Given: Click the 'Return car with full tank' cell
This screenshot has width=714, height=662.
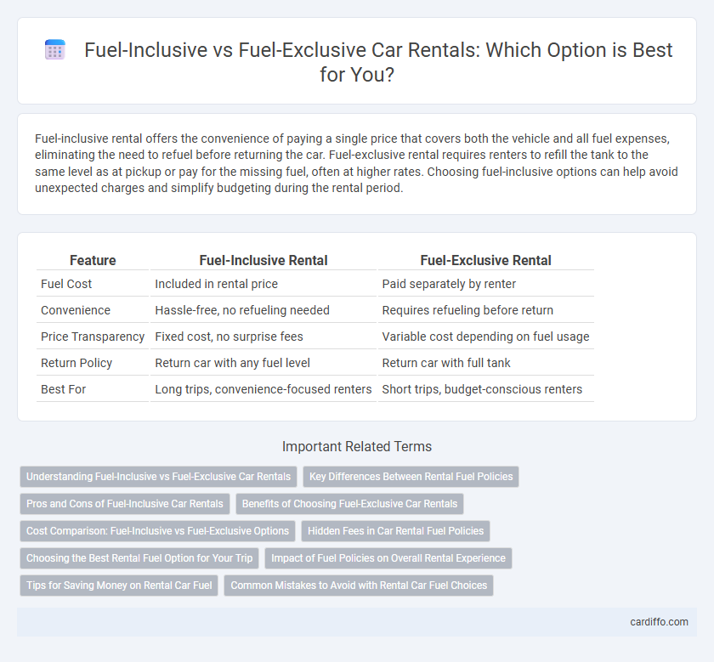Looking at the screenshot, I should (485, 363).
